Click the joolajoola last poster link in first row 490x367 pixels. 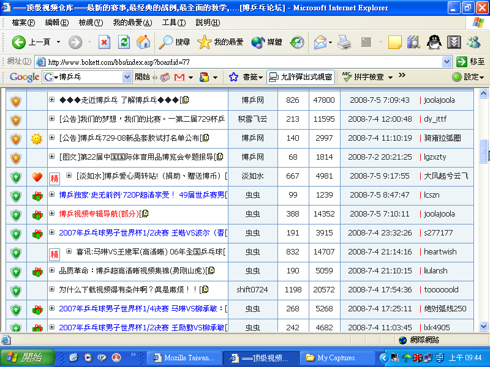(439, 100)
